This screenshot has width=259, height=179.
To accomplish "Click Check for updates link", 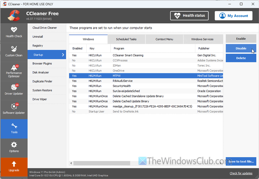I will 241,173.
